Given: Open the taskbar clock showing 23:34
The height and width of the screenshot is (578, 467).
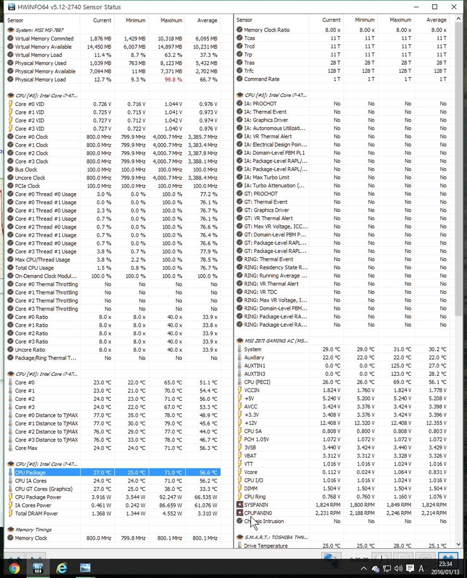Looking at the screenshot, I should (x=445, y=568).
